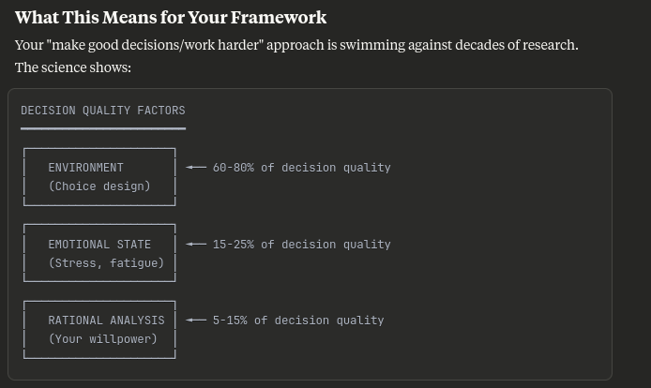Click the arrow pointing at ENVIRONMENT box
This screenshot has height=388, width=651.
196,167
